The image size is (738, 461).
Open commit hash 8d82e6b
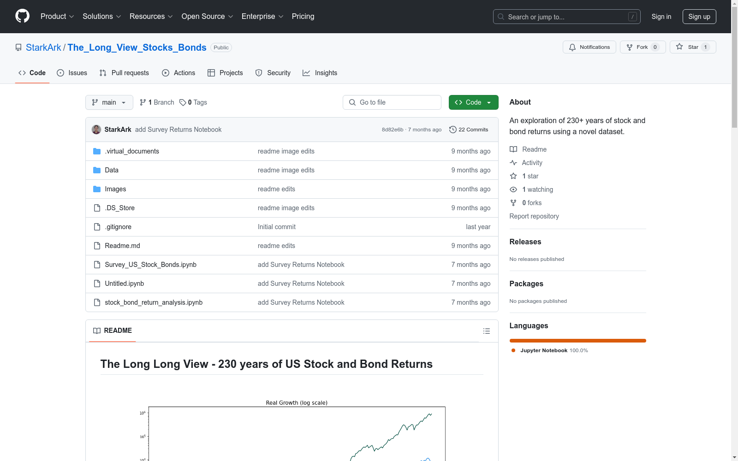[393, 130]
